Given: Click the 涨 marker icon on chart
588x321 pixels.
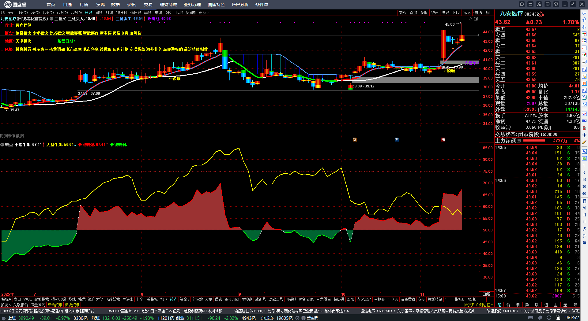Looking at the screenshot, I should coord(443,140).
